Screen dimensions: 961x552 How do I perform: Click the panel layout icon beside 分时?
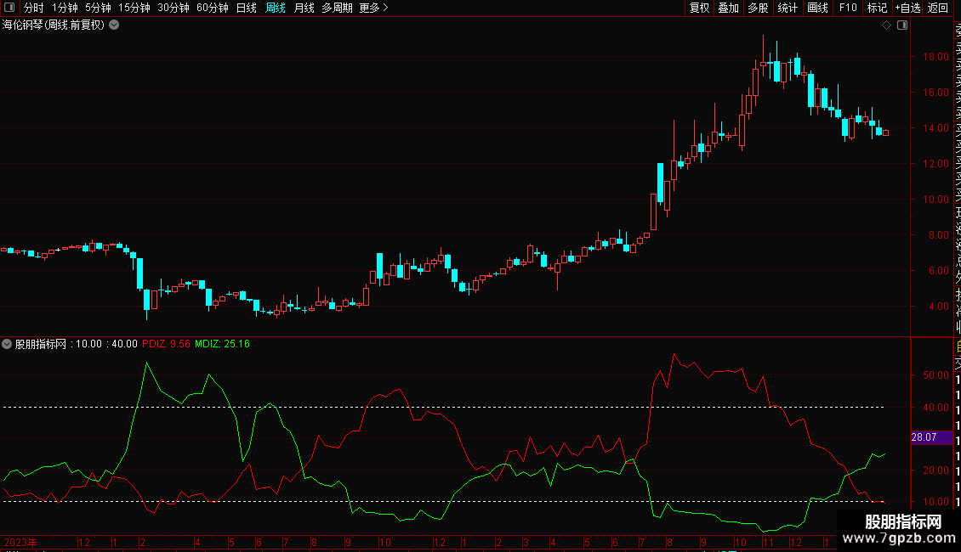coord(9,8)
